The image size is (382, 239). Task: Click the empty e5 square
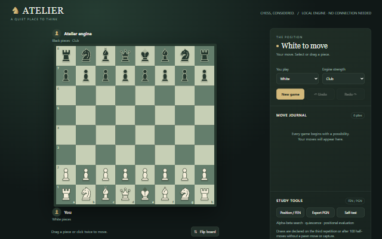point(145,115)
